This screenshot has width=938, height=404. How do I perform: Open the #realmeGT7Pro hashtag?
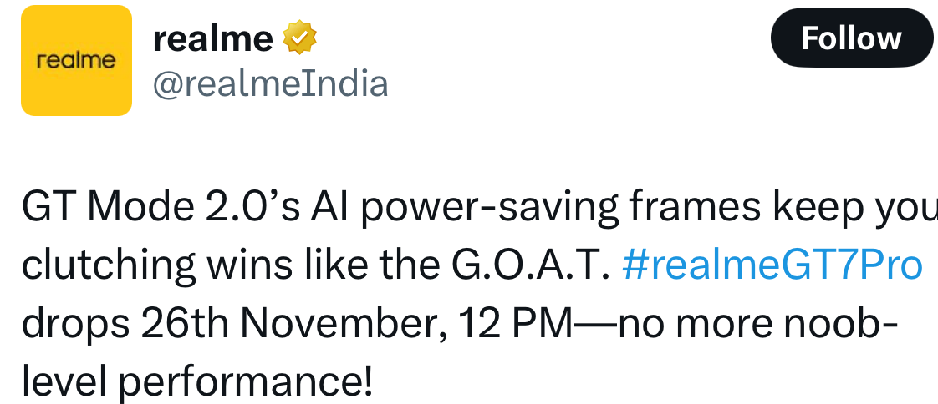click(x=772, y=265)
